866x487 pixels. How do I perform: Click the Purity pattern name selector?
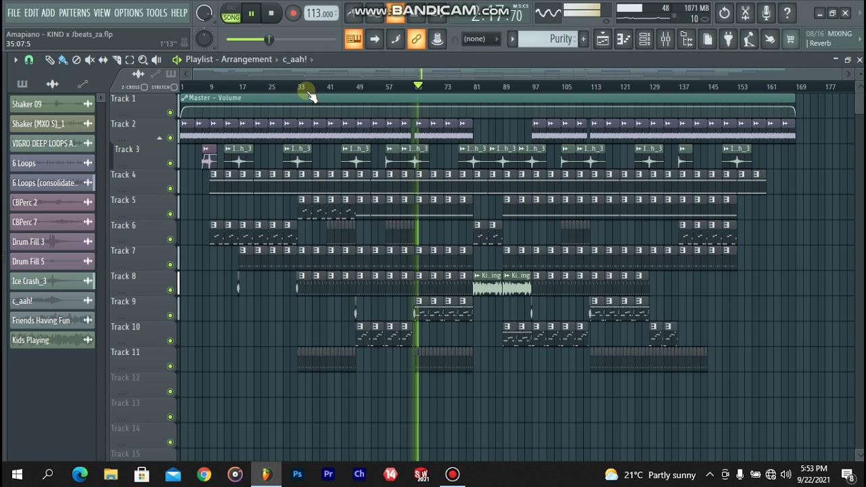coord(547,39)
